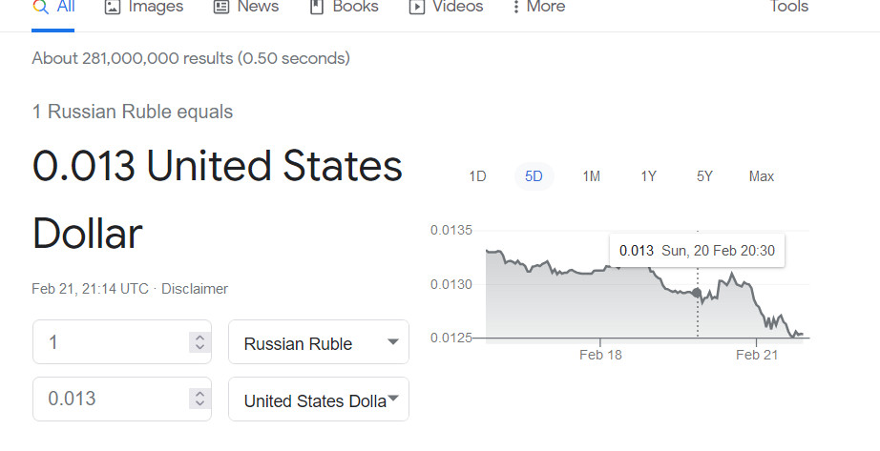Screen dimensions: 880x451
Task: Click the Books tab book icon
Action: tap(317, 7)
